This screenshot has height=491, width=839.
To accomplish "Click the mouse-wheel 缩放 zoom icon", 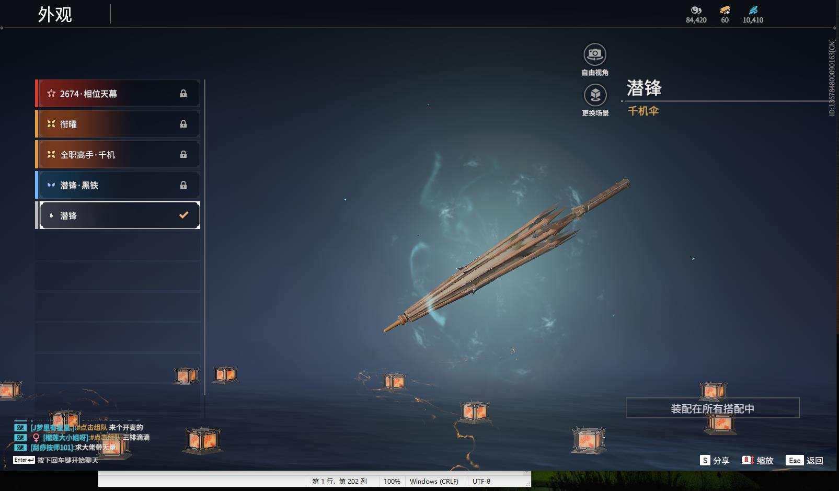I will (x=748, y=460).
